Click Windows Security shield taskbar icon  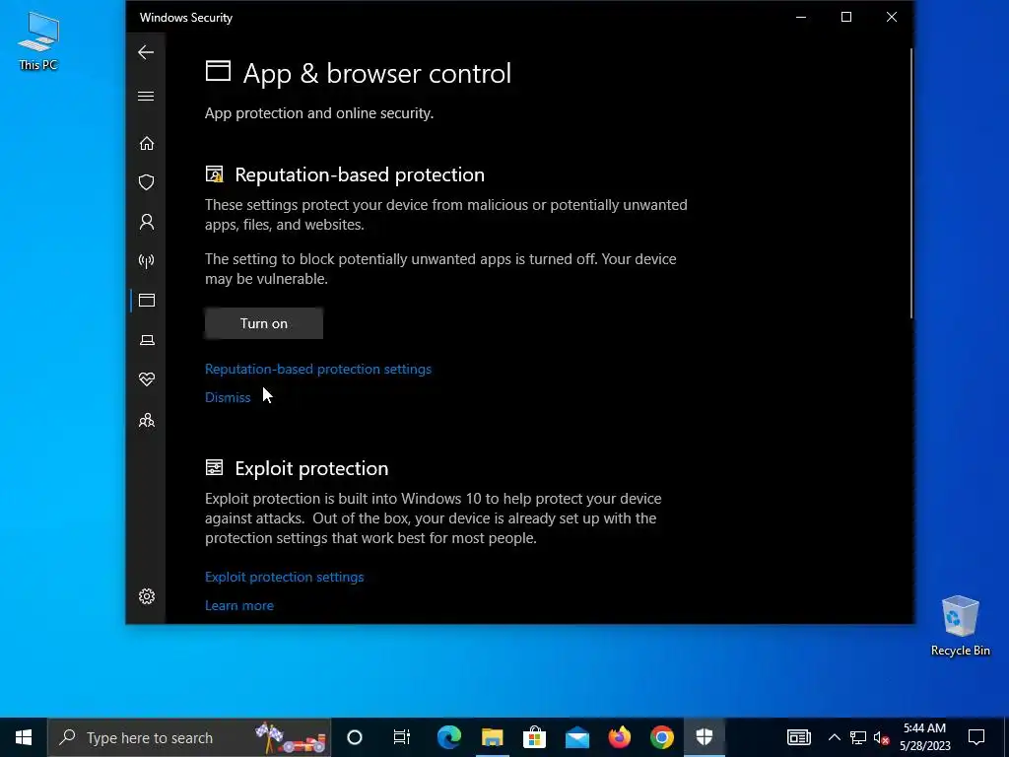[705, 737]
